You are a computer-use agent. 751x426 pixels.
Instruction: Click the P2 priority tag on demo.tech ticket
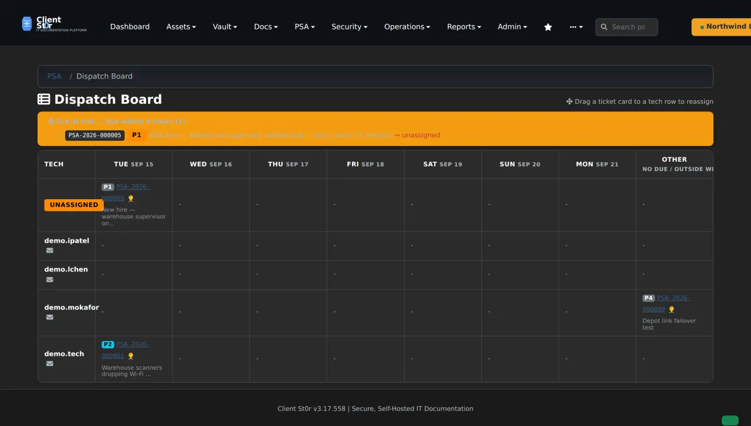tap(108, 345)
